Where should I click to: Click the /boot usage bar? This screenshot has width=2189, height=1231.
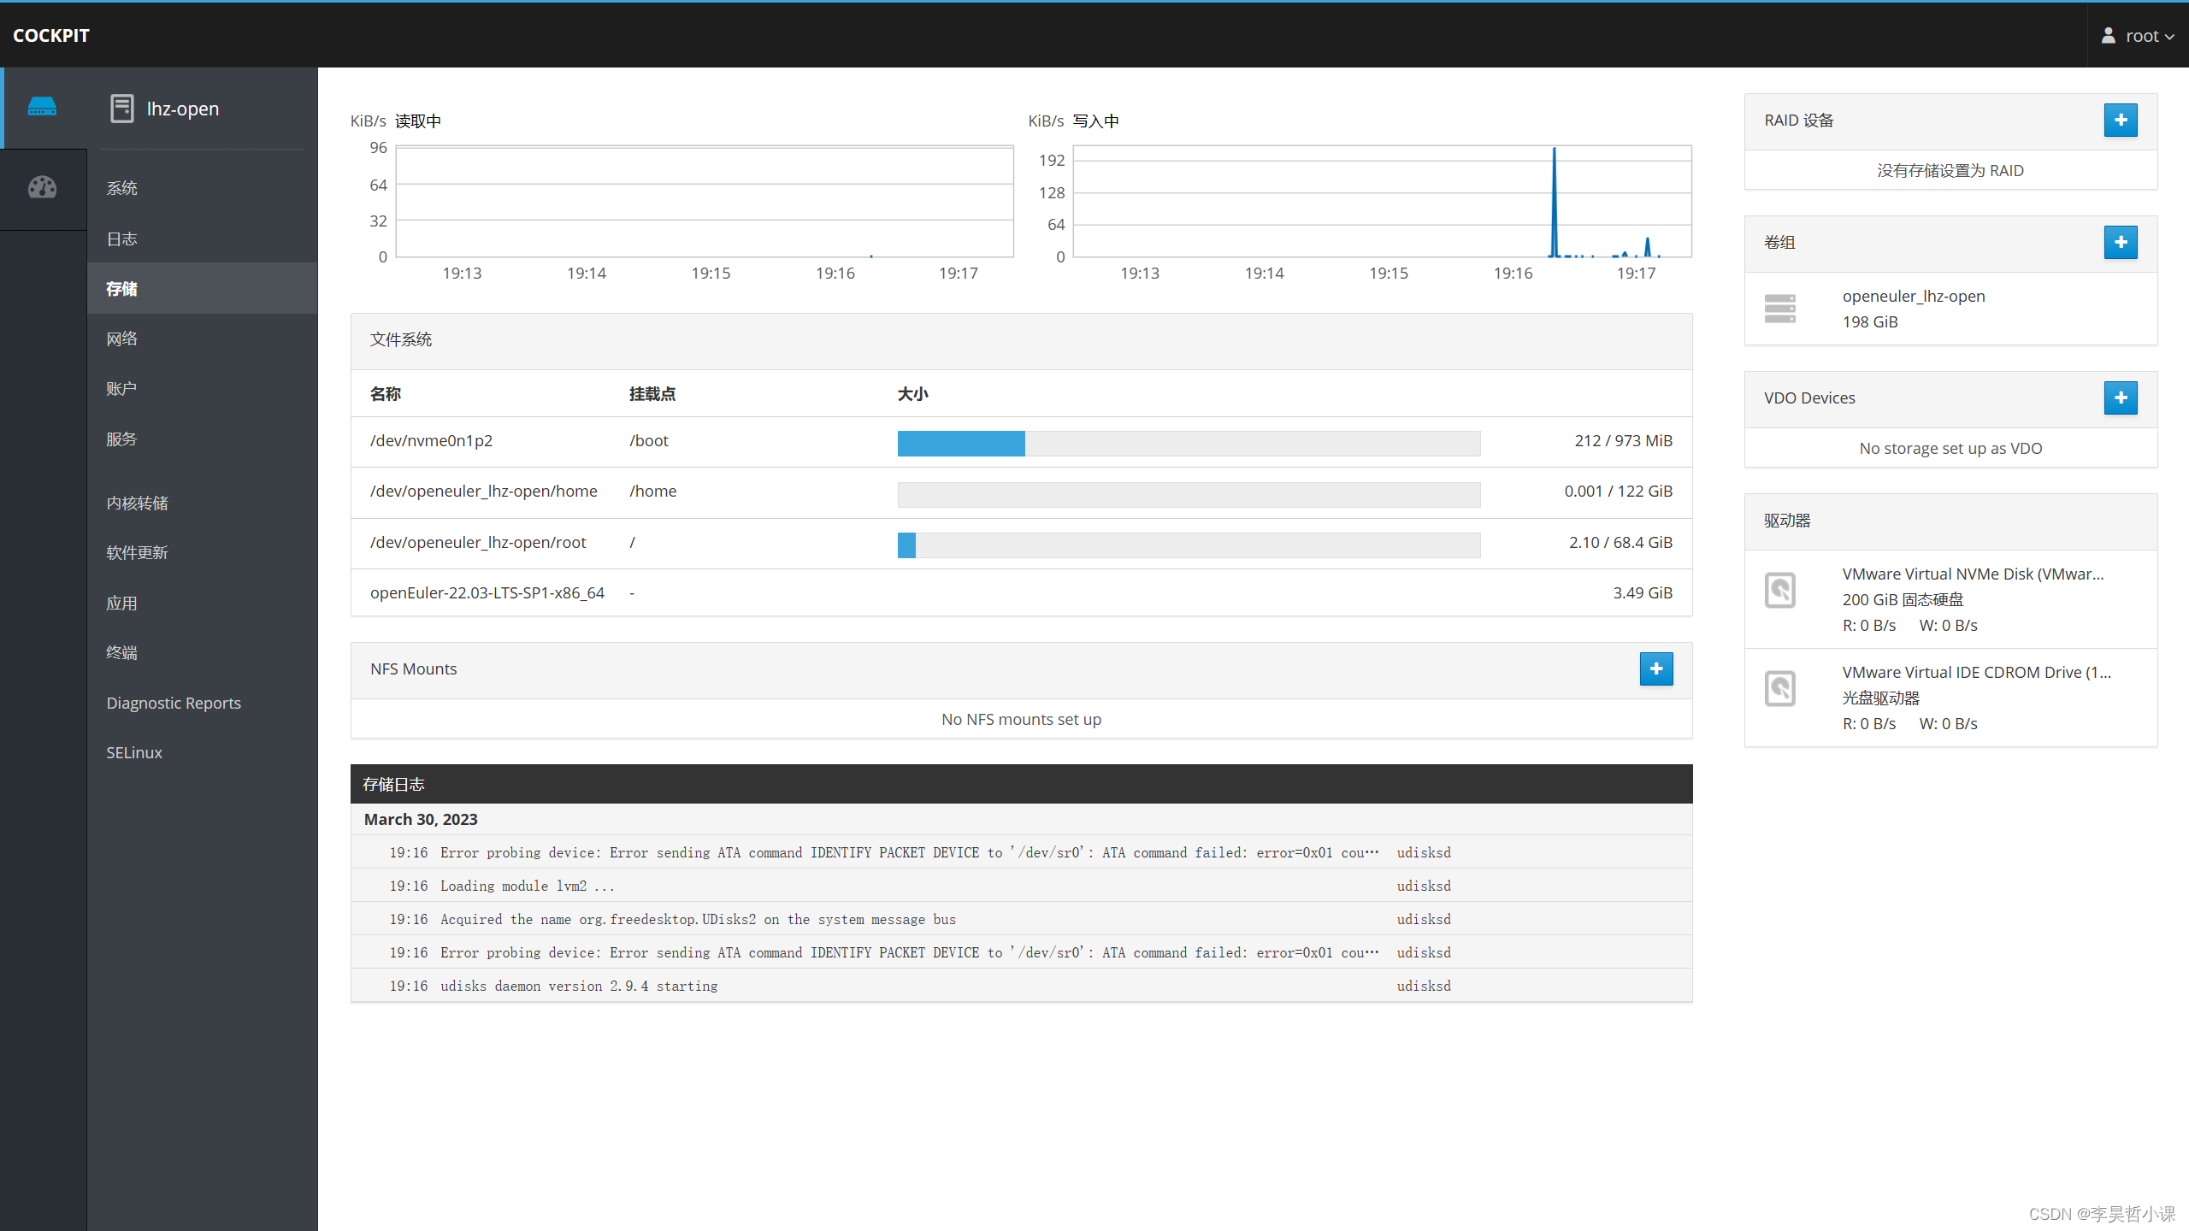click(x=1189, y=444)
